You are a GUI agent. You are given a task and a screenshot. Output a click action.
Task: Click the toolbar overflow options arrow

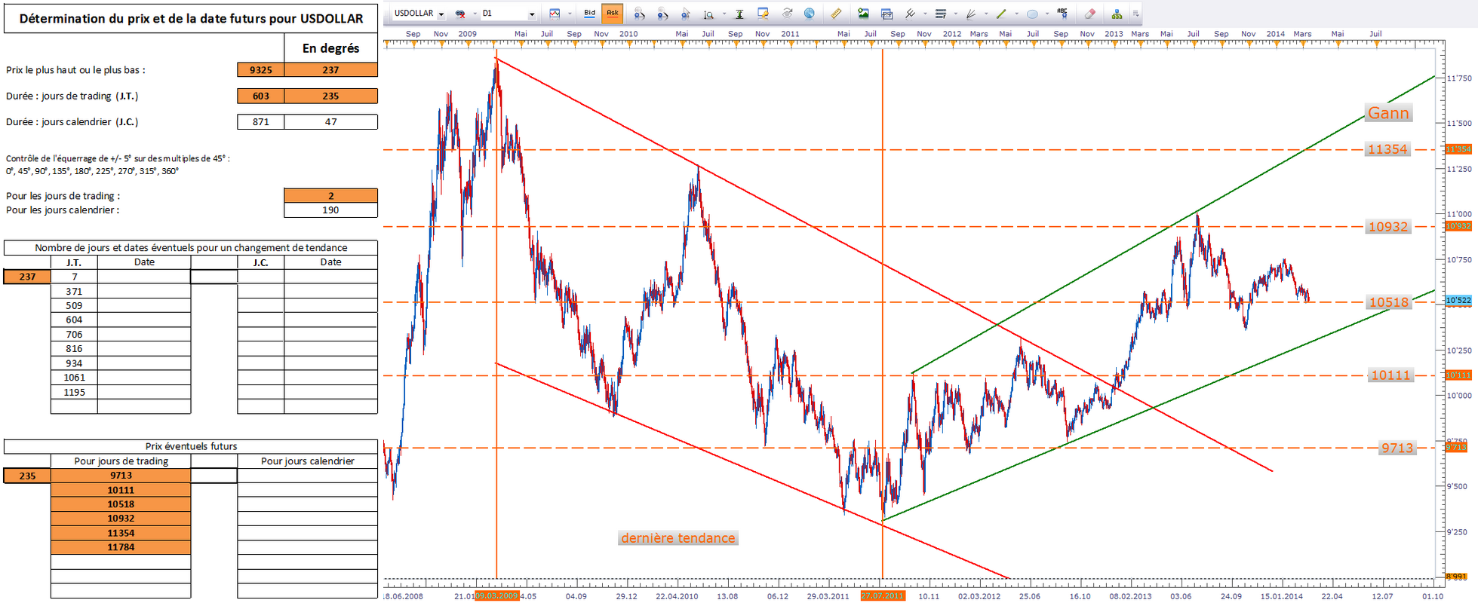[x=1135, y=14]
